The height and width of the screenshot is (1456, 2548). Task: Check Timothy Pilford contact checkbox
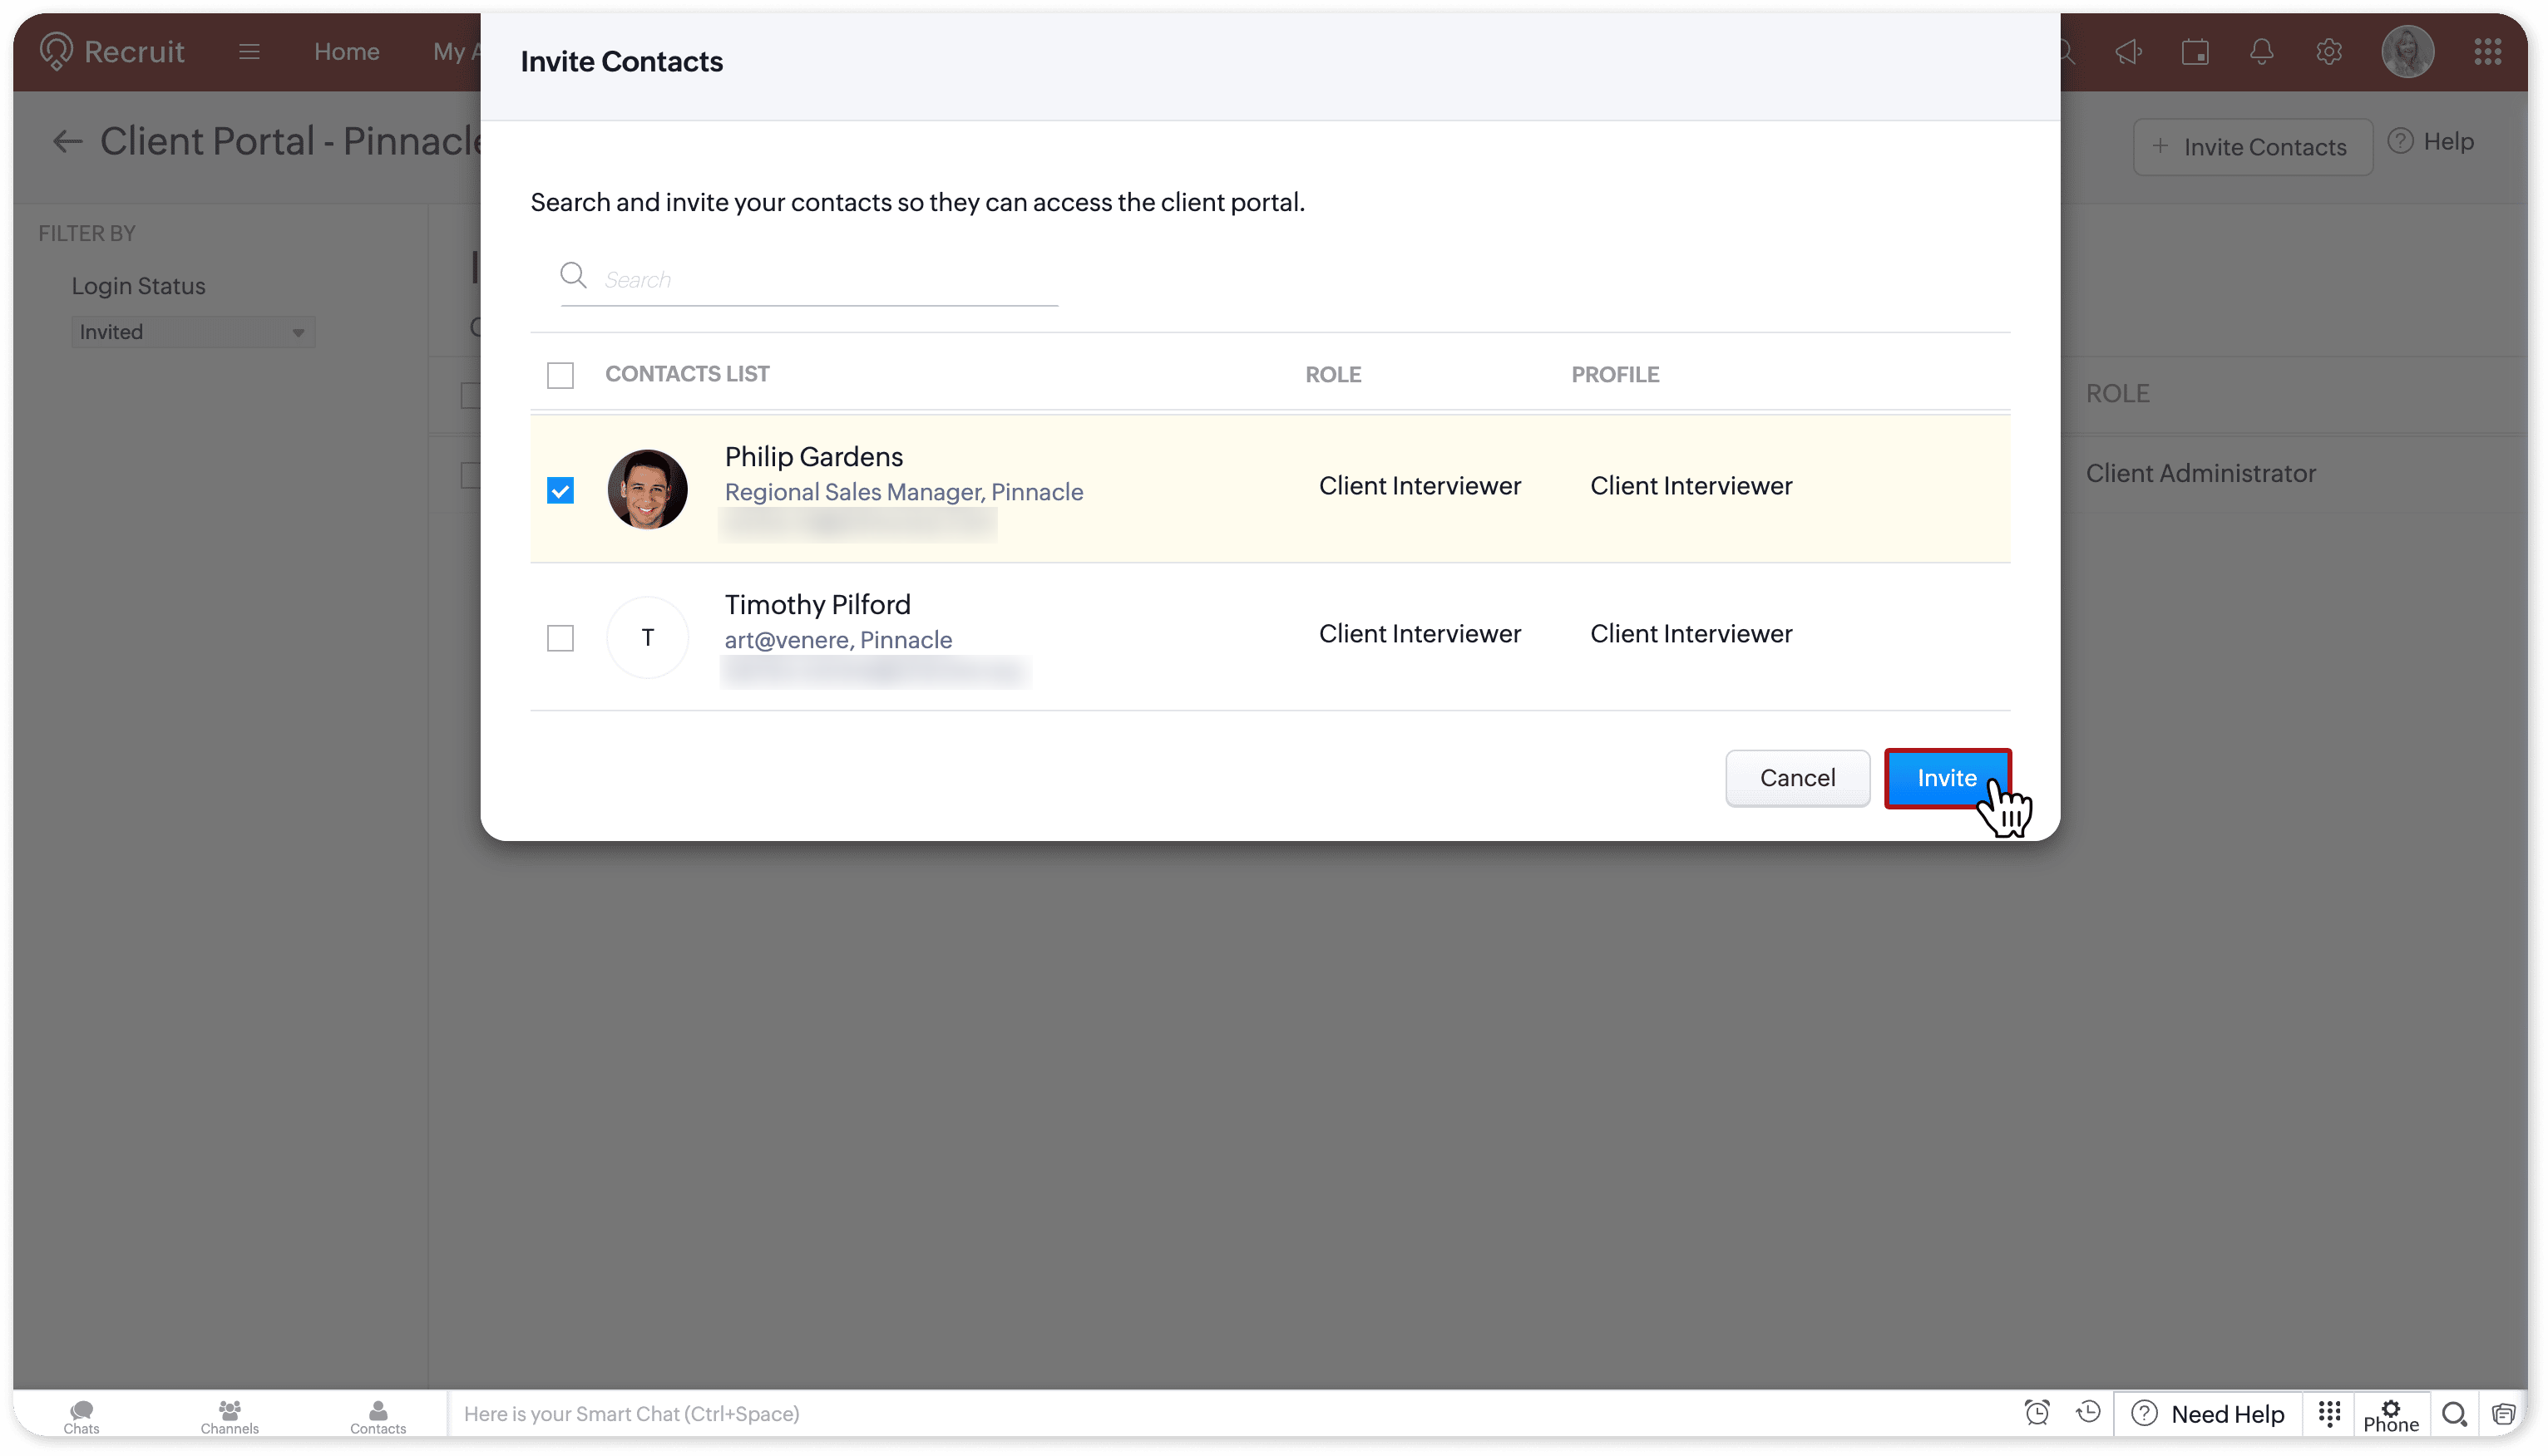(560, 638)
